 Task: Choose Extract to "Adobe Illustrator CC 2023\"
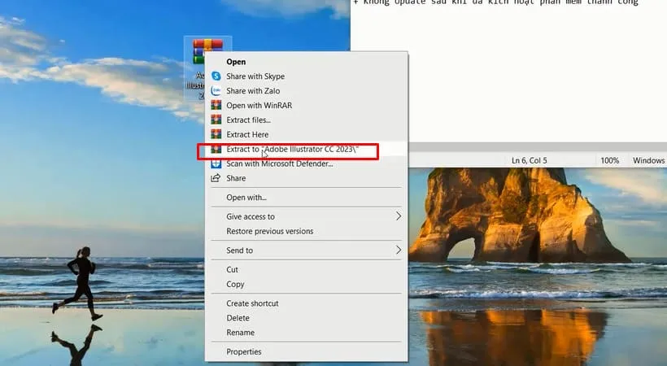[307, 149]
